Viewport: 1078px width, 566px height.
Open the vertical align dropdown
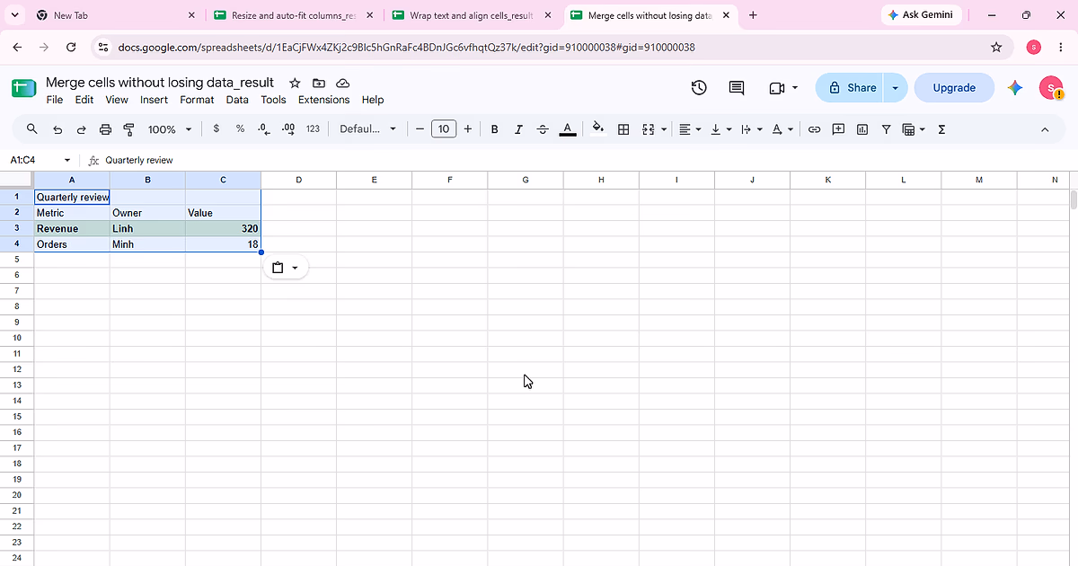(720, 129)
